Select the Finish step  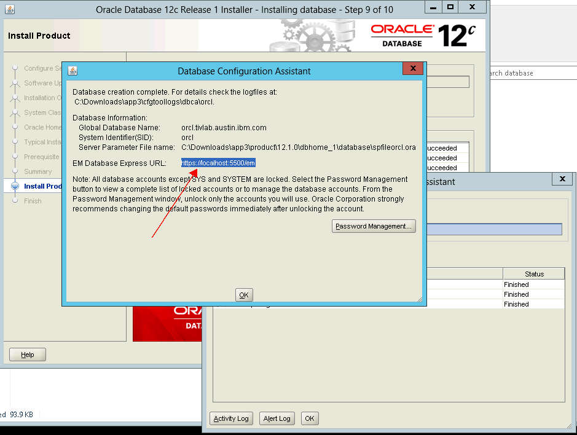pos(33,201)
